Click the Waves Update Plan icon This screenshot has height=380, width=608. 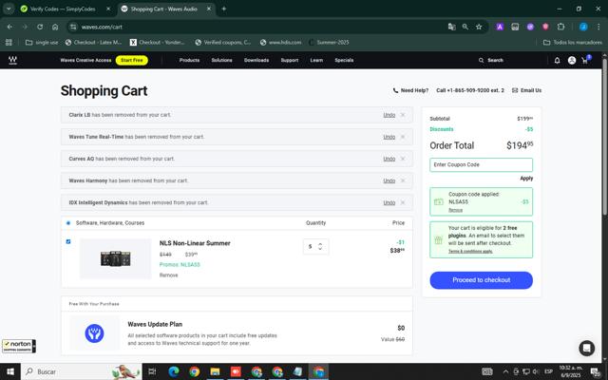click(x=94, y=333)
